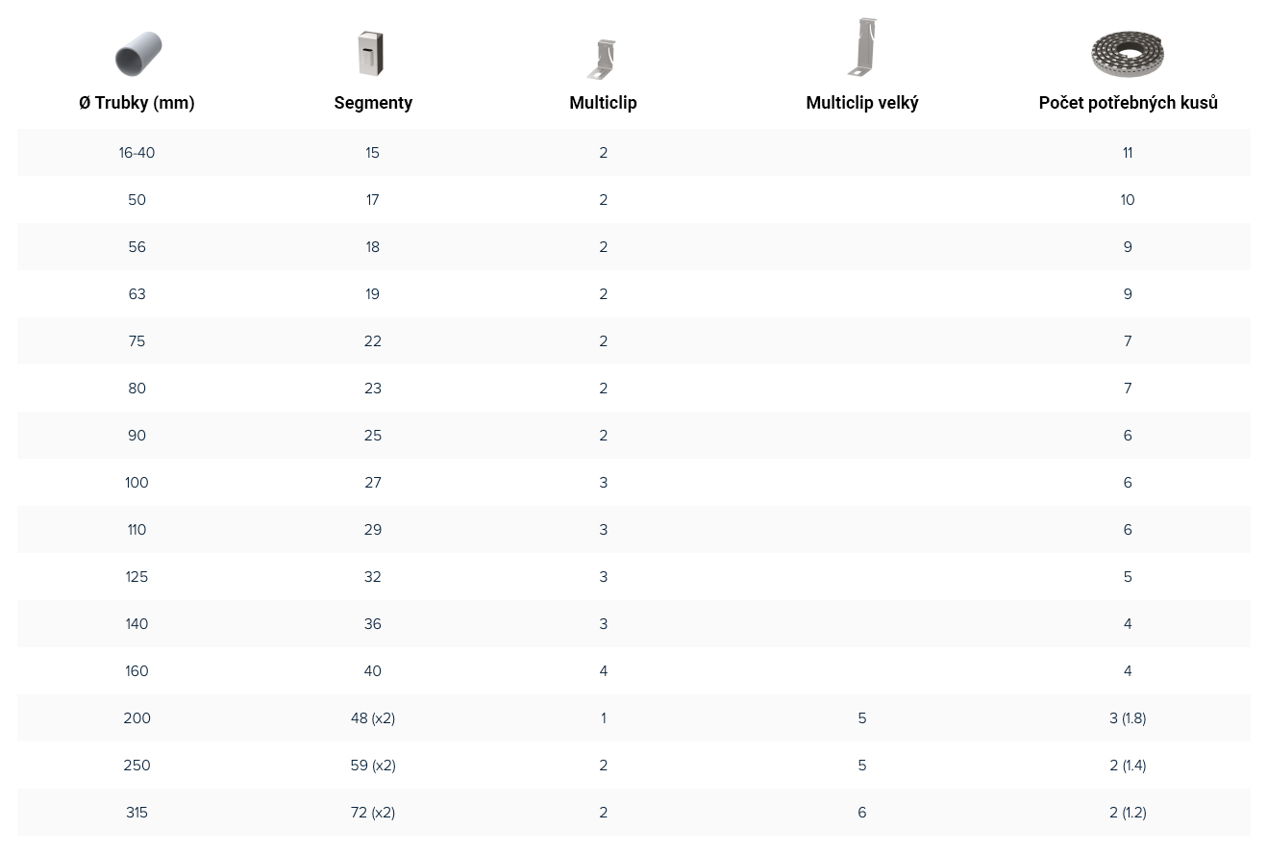1267x854 pixels.
Task: Click the Multiclip column header
Action: pyautogui.click(x=603, y=103)
